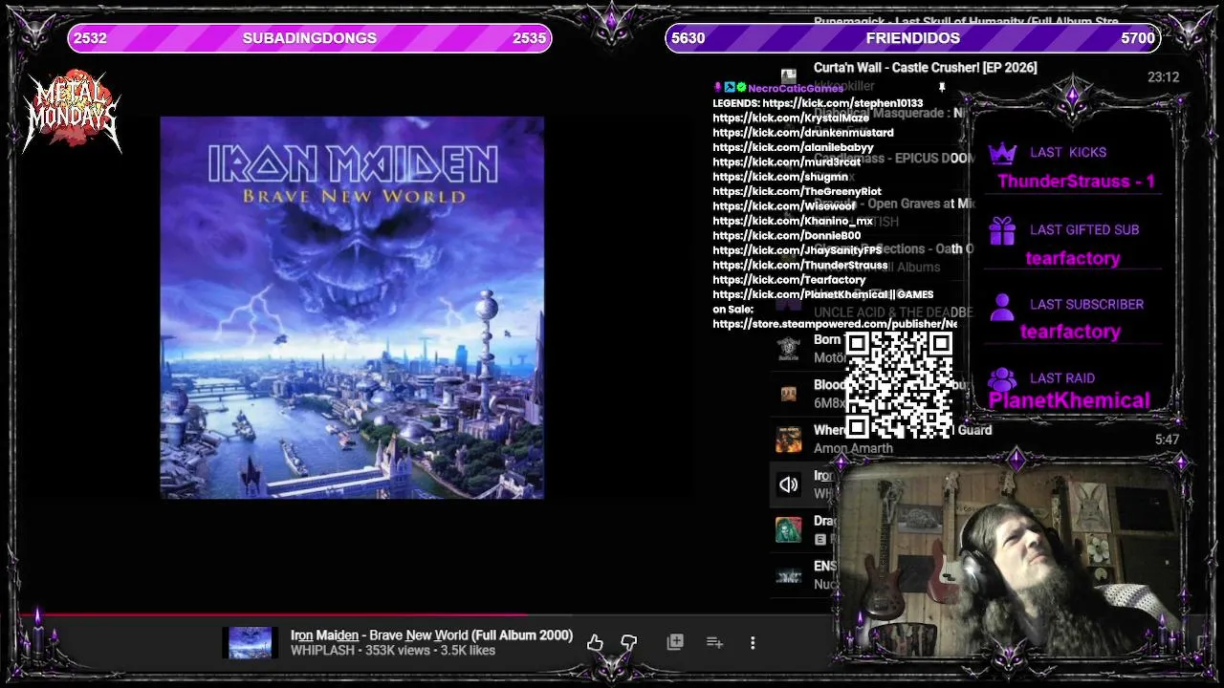Click the 'ENS' queue row thumbnail

[788, 575]
